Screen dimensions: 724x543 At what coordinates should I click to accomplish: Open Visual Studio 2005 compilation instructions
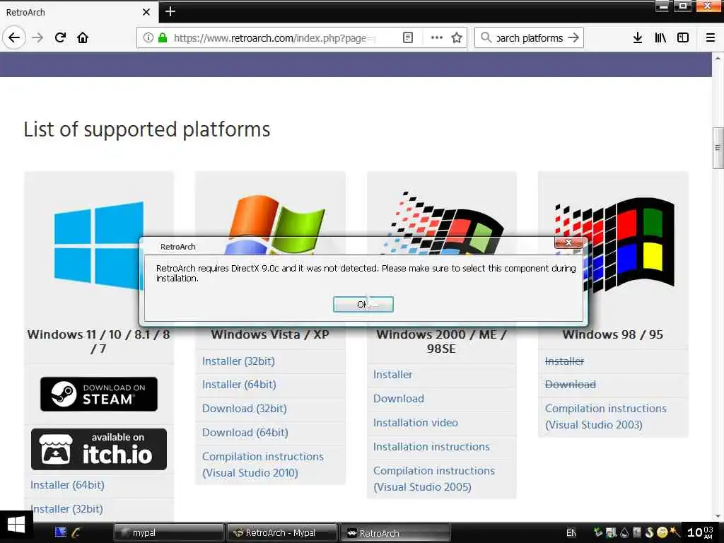click(434, 479)
